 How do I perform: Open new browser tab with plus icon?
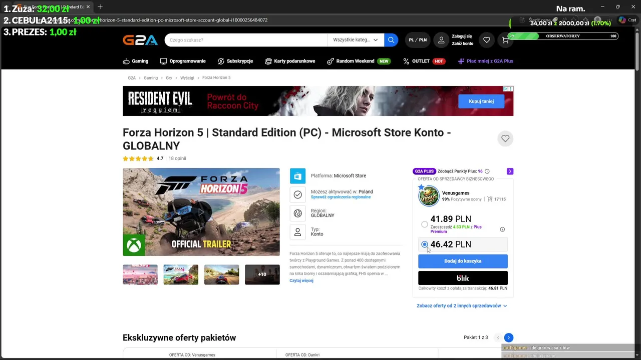click(x=100, y=6)
